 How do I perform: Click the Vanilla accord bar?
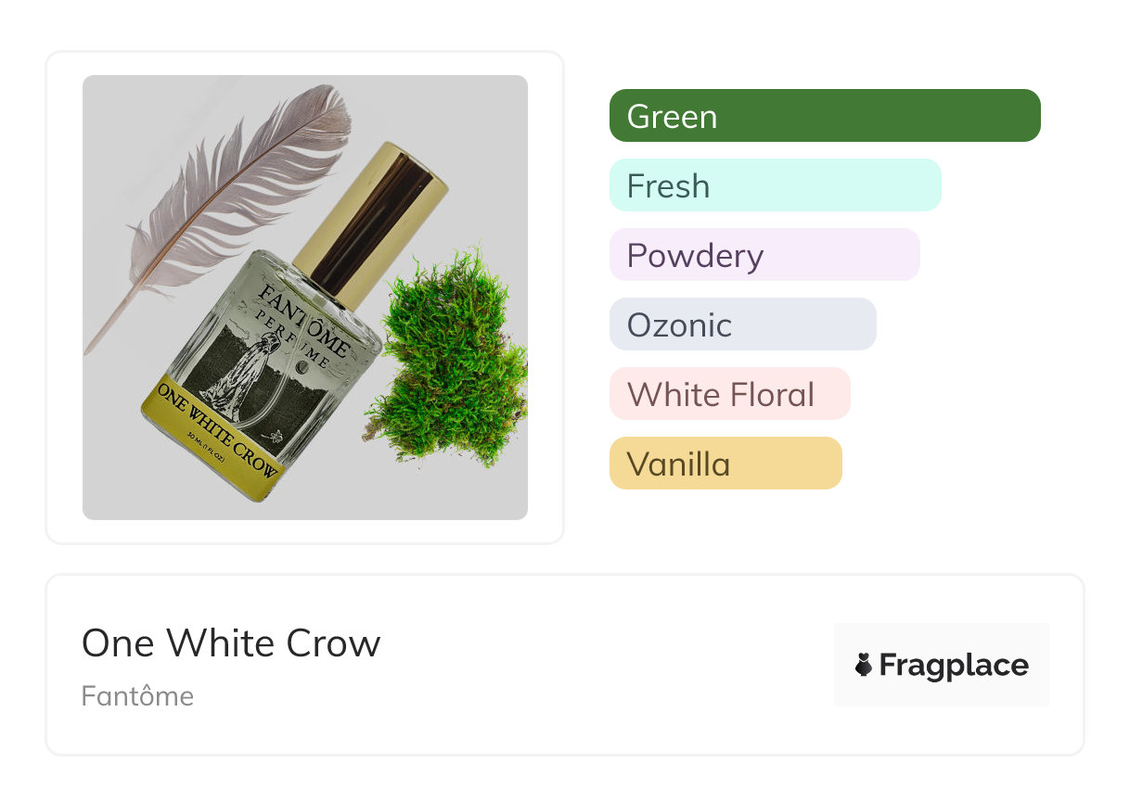725,464
